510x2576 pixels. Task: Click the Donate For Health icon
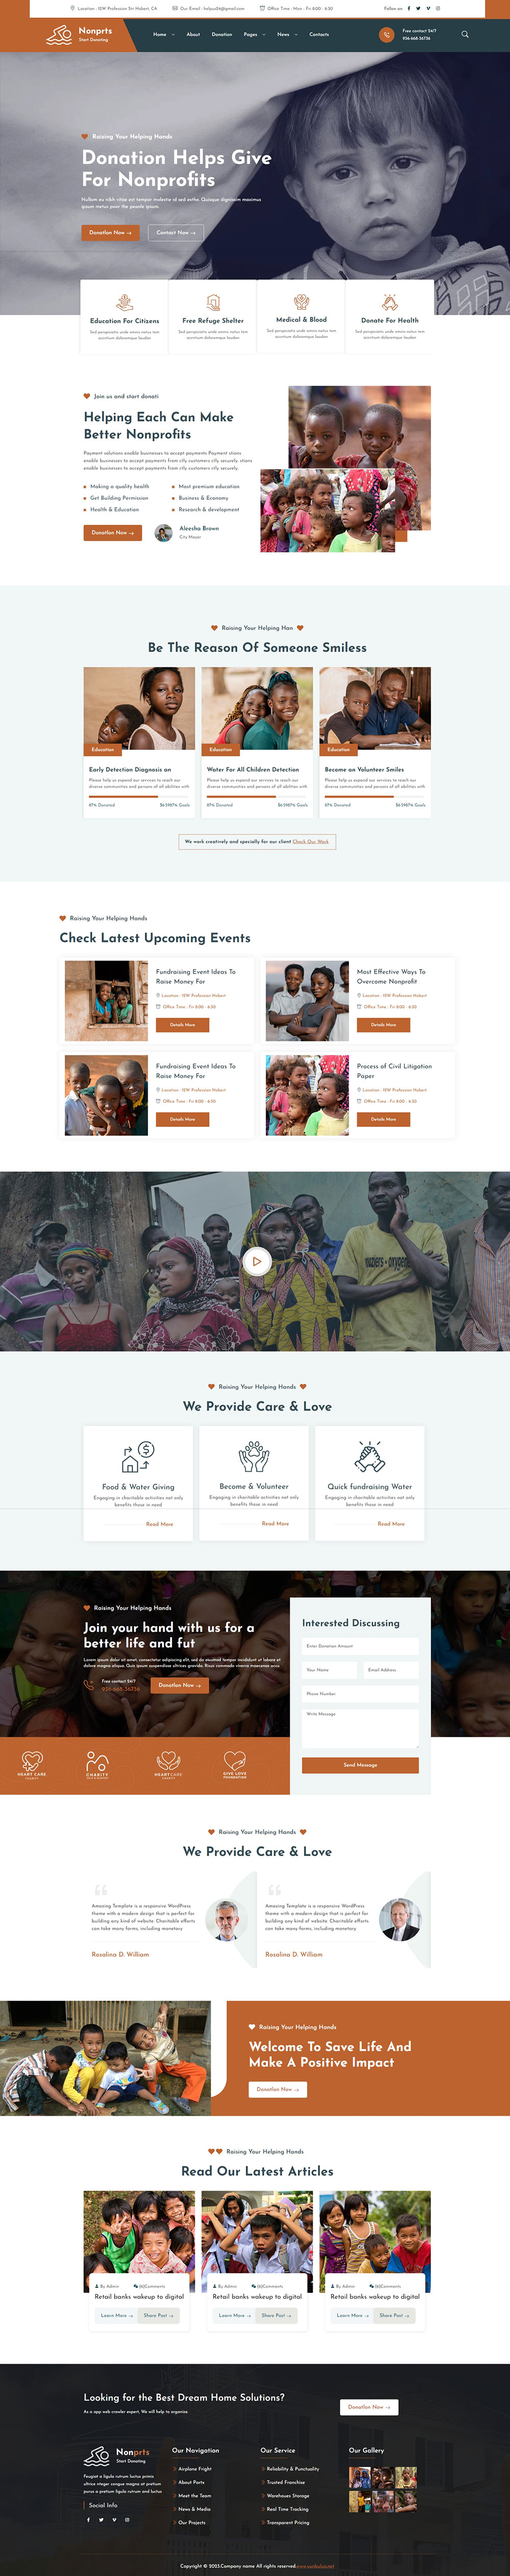pos(390,302)
